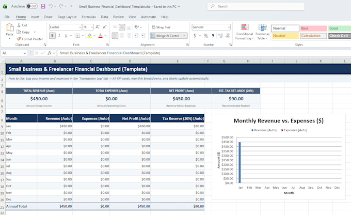Select the monthly revenue chart
The width and height of the screenshot is (351, 215).
278,157
